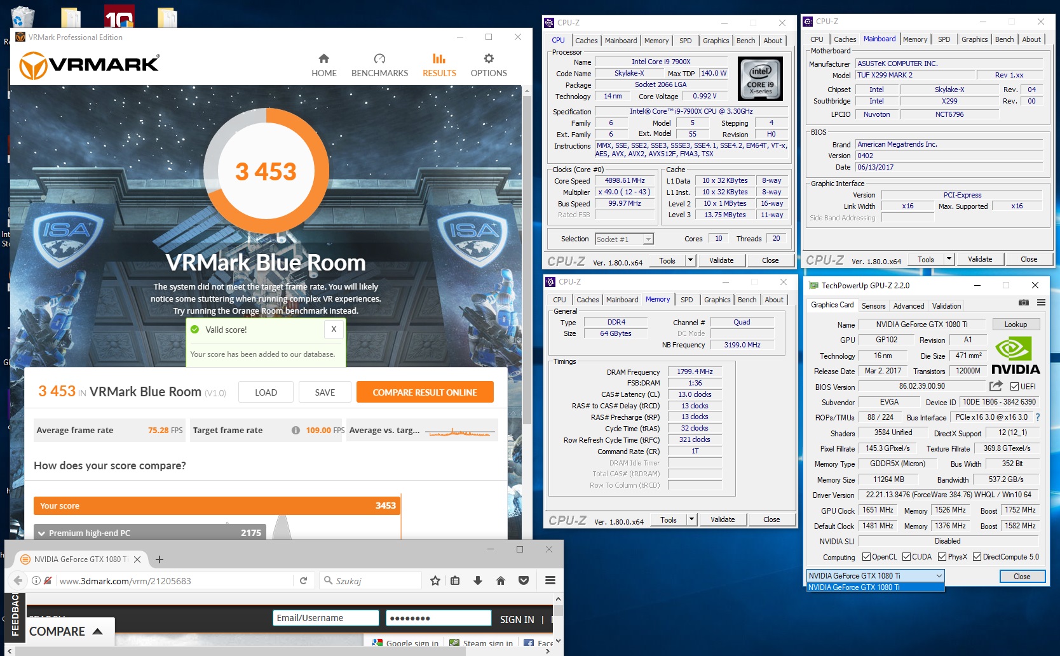1060x656 pixels.
Task: Click Validate in CPU-Z Mainboard window
Action: tap(980, 259)
